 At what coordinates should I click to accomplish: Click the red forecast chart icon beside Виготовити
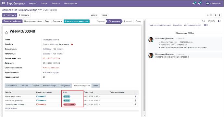point(72,44)
